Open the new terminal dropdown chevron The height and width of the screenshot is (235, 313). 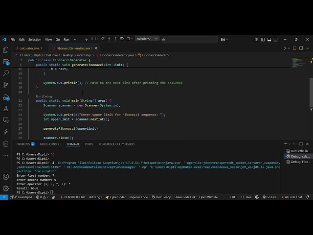coord(290,144)
